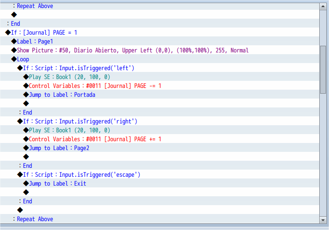Viewport: 329px width, 230px height.
Task: Click the scroll down arrow button
Action: pyautogui.click(x=323, y=220)
